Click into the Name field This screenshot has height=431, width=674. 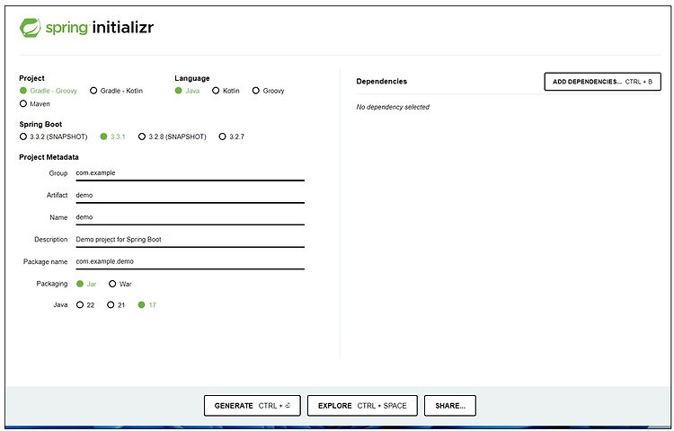tap(190, 217)
